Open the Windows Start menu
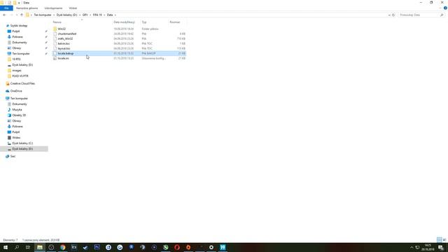Viewport: 448px width, 252px height. tap(6, 247)
